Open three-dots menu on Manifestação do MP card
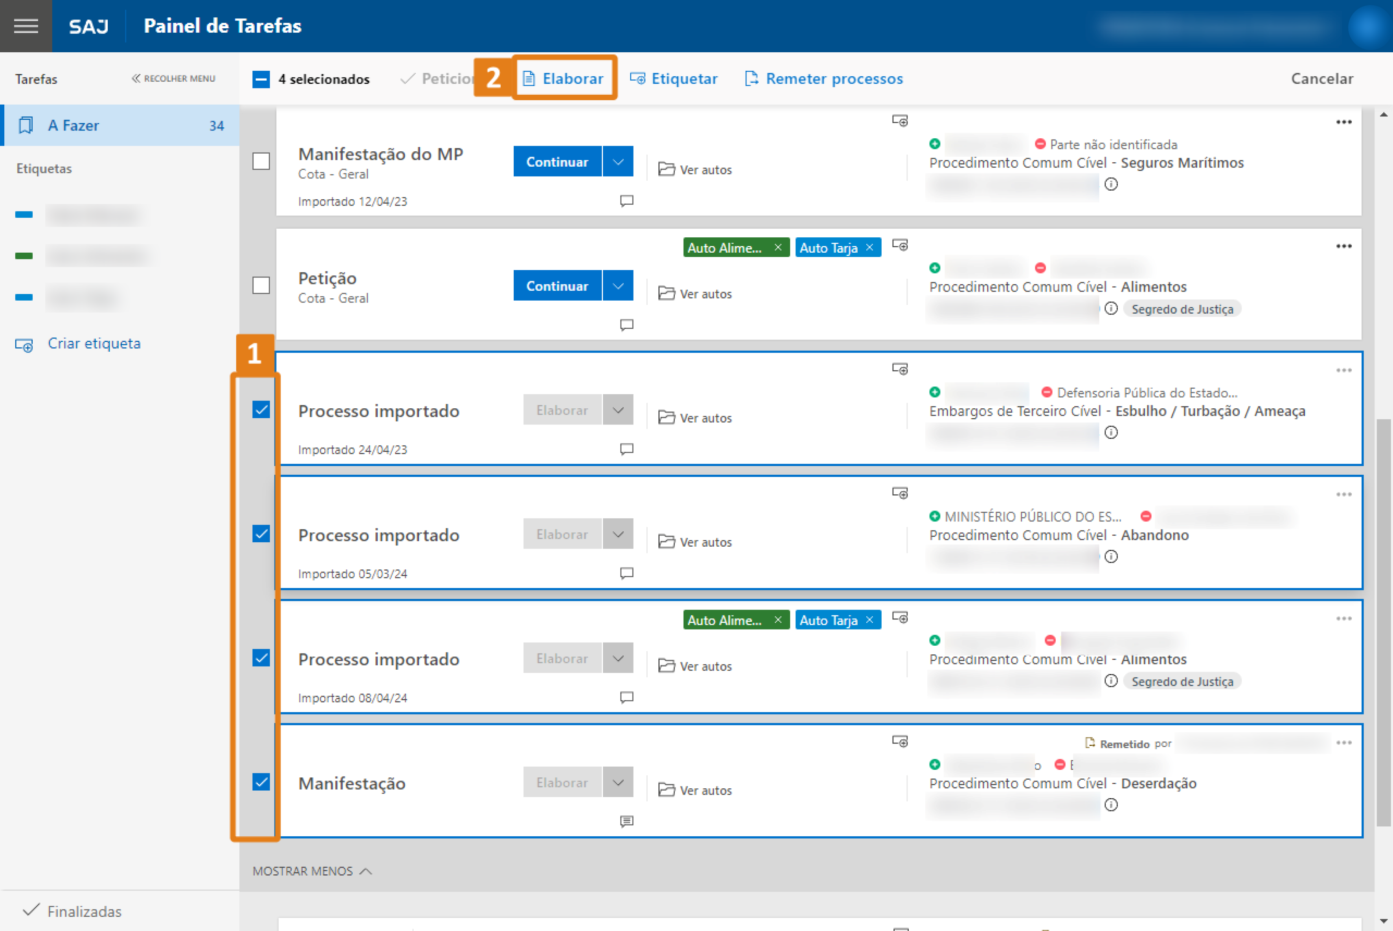 pyautogui.click(x=1344, y=122)
